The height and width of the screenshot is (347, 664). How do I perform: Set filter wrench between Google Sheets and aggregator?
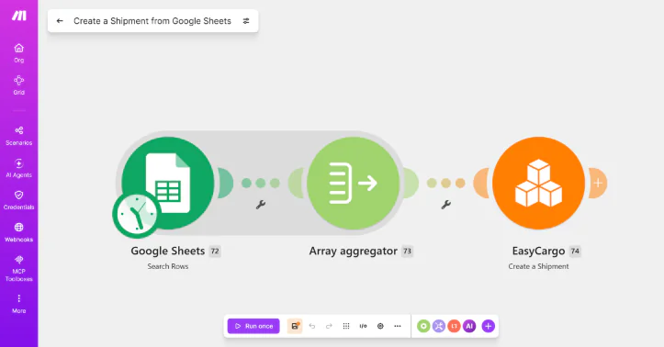261,205
